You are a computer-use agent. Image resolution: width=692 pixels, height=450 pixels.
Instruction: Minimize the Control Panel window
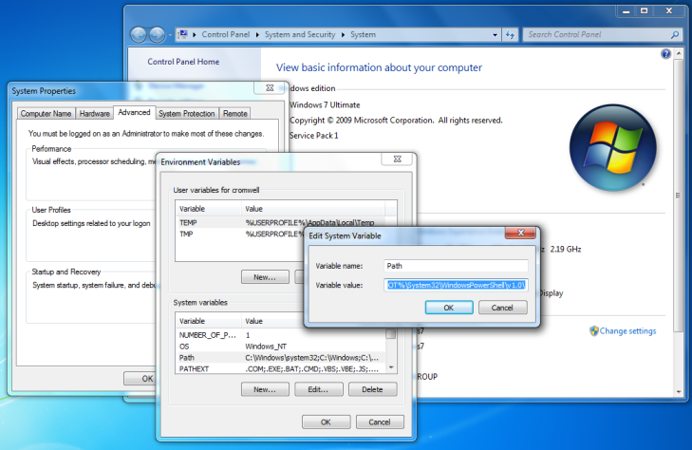click(626, 11)
